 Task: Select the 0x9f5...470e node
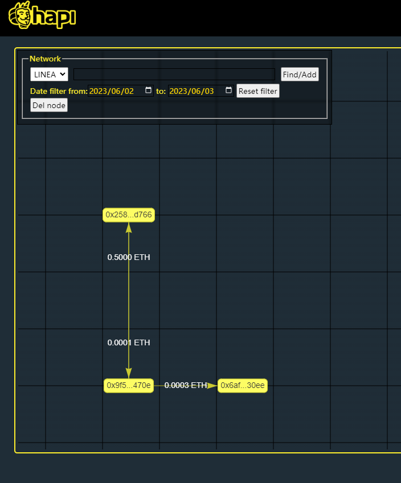(x=129, y=386)
